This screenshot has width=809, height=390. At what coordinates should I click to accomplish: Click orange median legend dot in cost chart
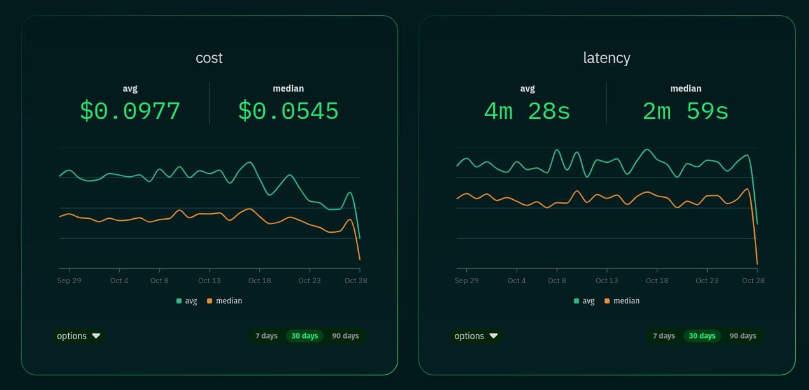coord(210,301)
